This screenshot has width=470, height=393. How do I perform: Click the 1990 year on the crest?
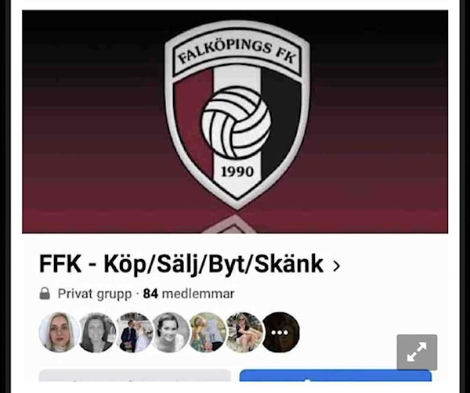237,172
